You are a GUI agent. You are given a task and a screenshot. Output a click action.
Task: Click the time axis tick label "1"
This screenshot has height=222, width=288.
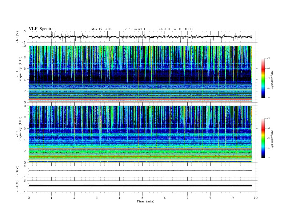coord(51,198)
